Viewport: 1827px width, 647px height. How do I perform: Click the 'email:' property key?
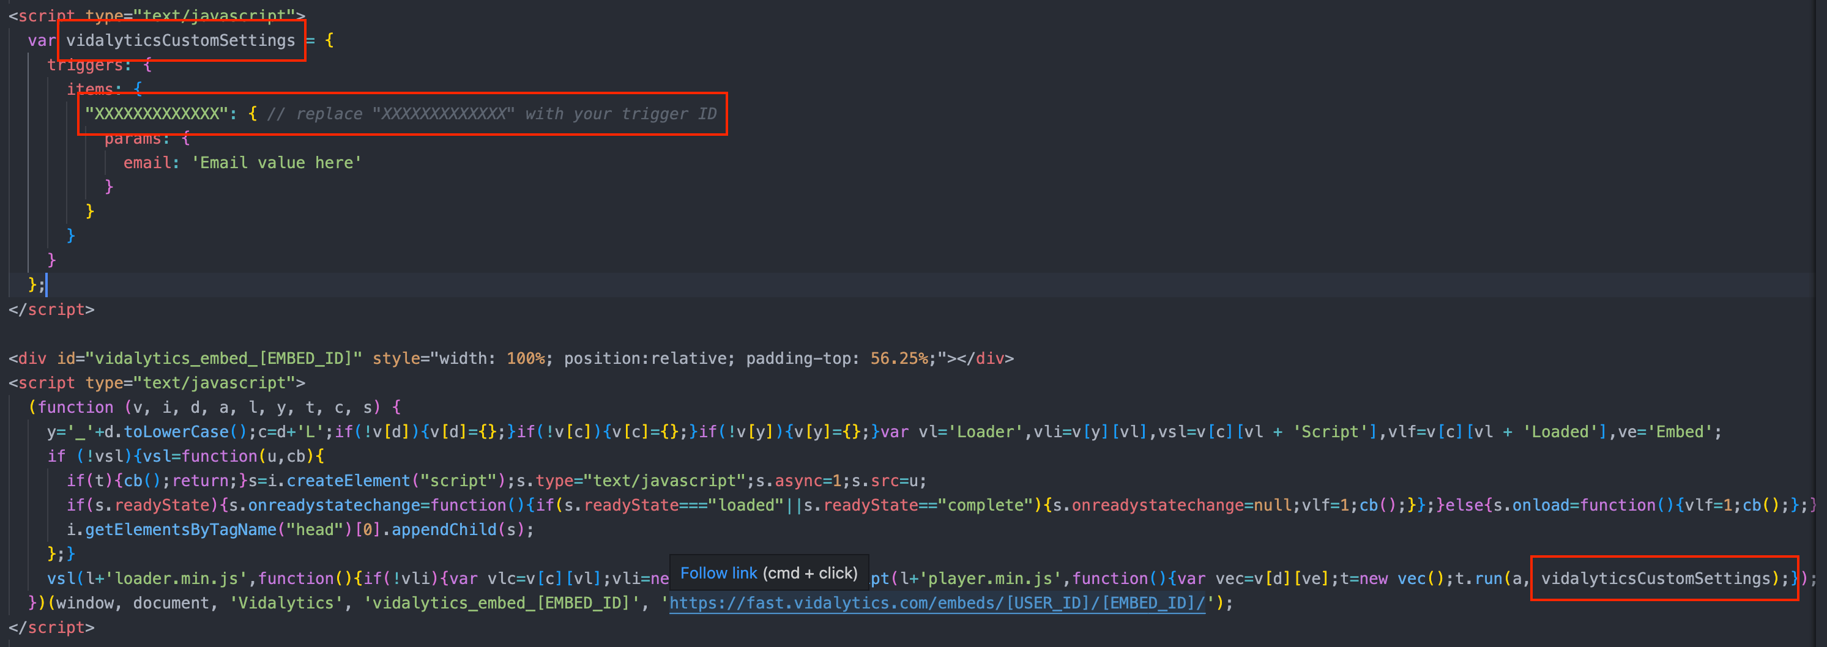152,163
